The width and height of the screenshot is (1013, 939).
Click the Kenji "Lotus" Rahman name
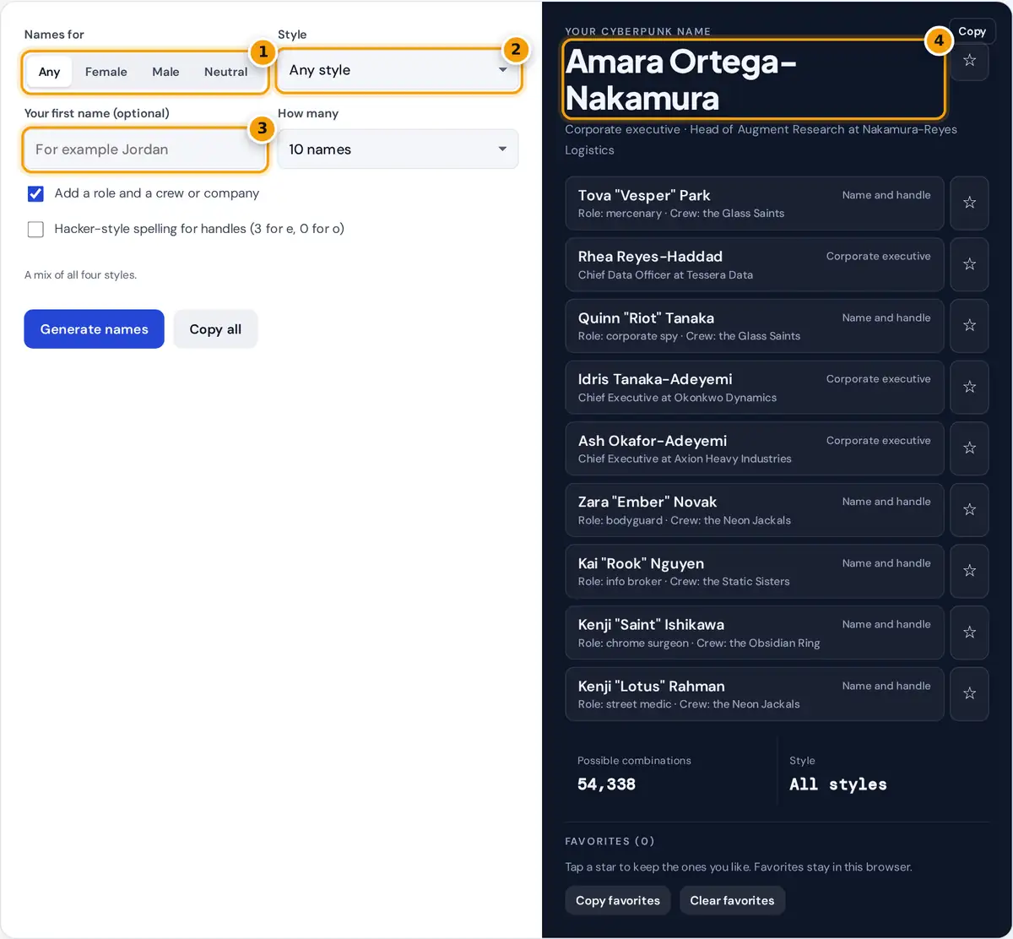click(652, 687)
